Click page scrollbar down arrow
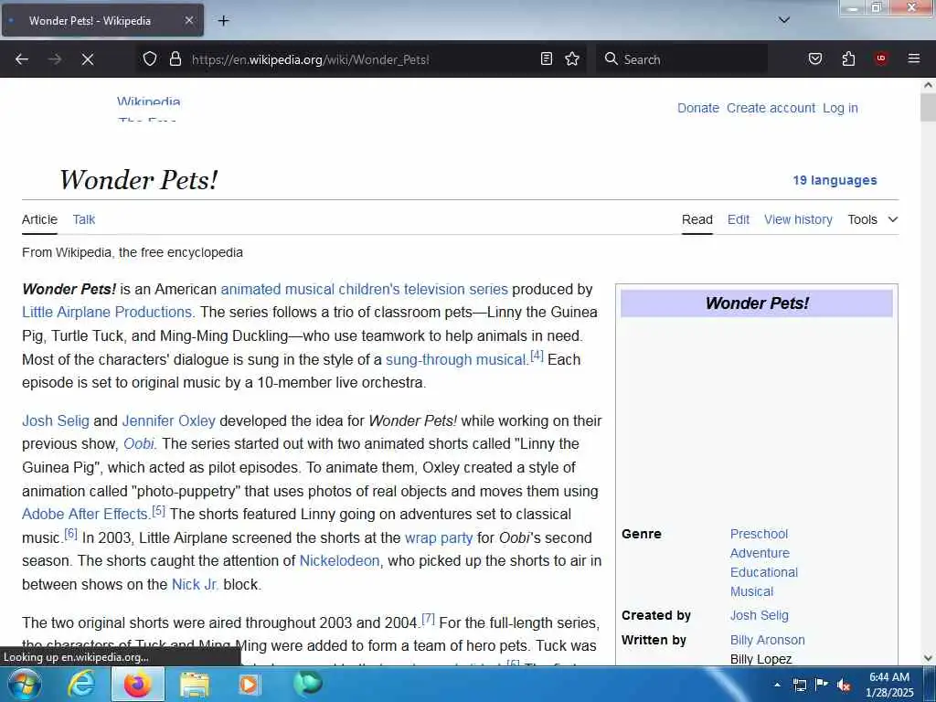The width and height of the screenshot is (936, 702). coord(929,658)
